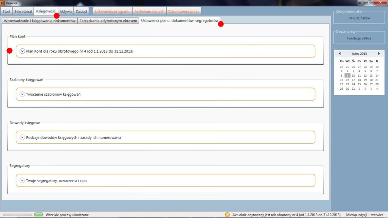Go to previous month in calendar
This screenshot has width=388, height=218.
[x=339, y=54]
